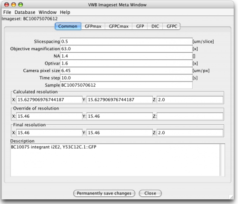Focus the Slicespacing input field
238x204 pixels.
tap(126, 42)
